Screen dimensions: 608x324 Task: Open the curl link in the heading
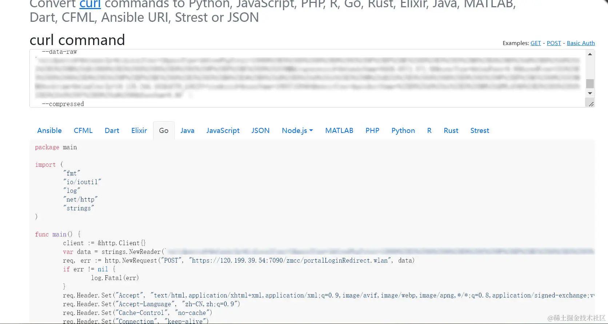[90, 4]
